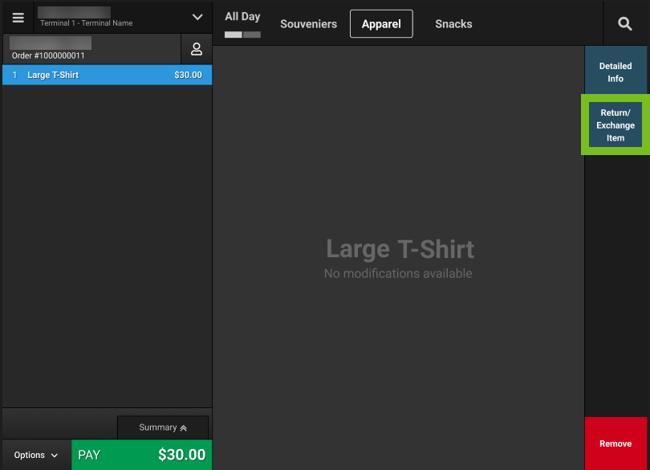Click the customer assignment person icon
This screenshot has width=650, height=470.
[x=196, y=49]
